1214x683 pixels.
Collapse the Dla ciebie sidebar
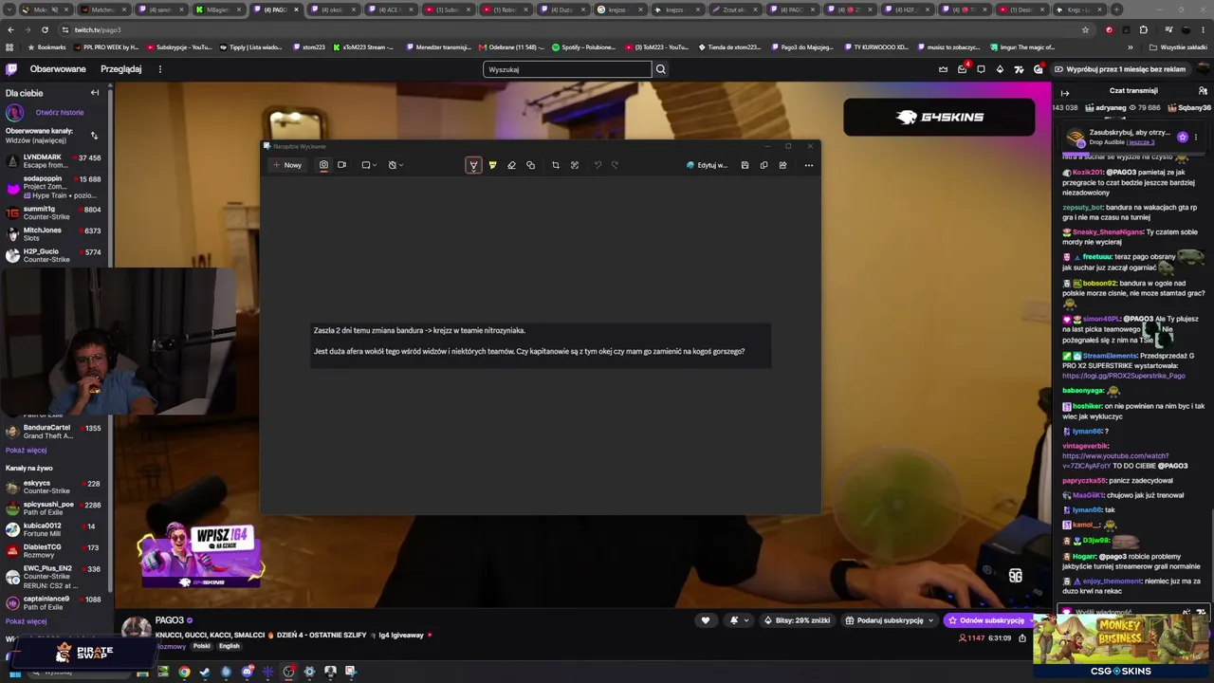tap(95, 93)
